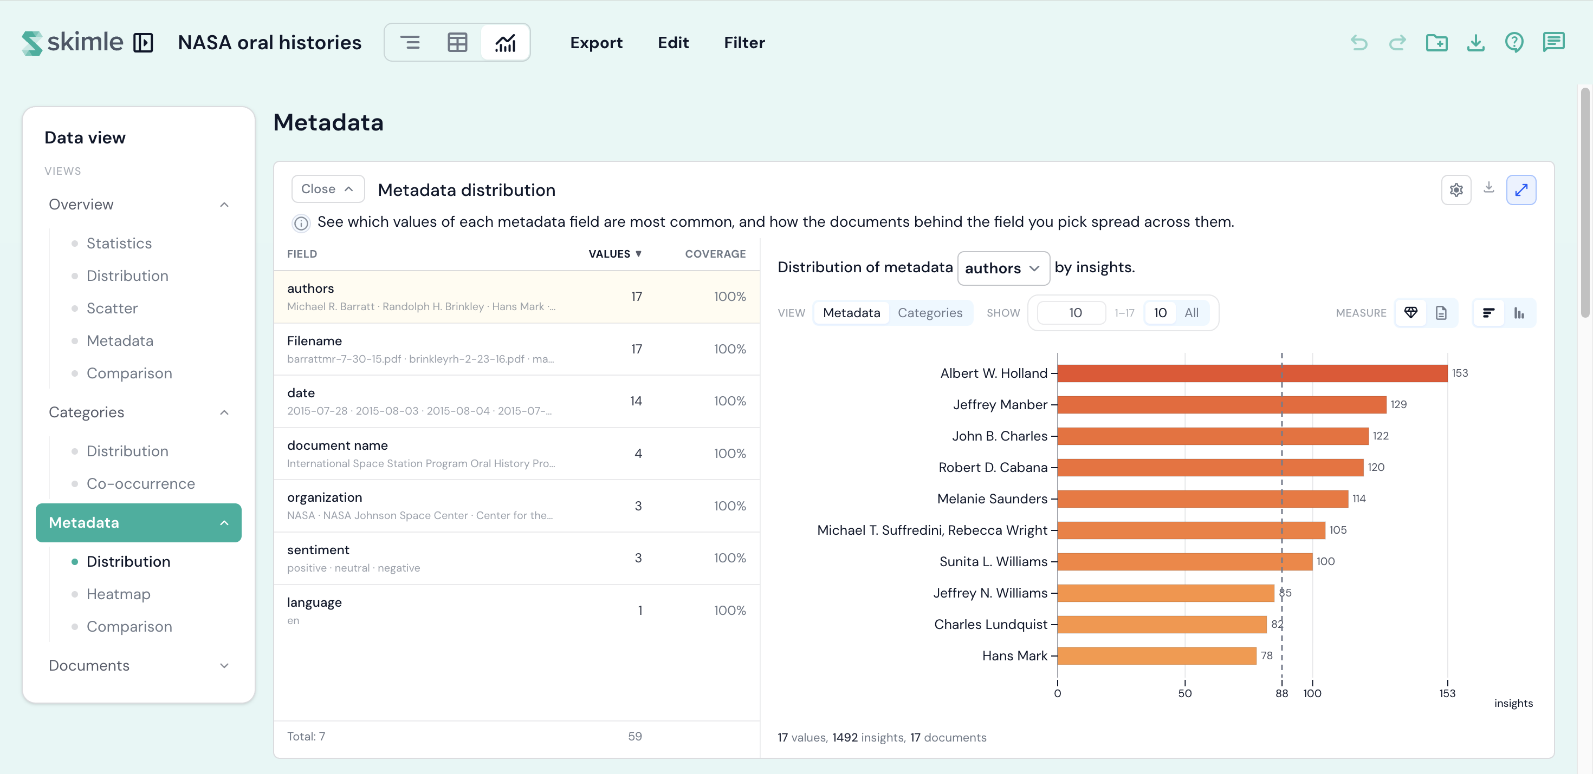Show 10 values toggle
The image size is (1593, 774).
[1160, 312]
